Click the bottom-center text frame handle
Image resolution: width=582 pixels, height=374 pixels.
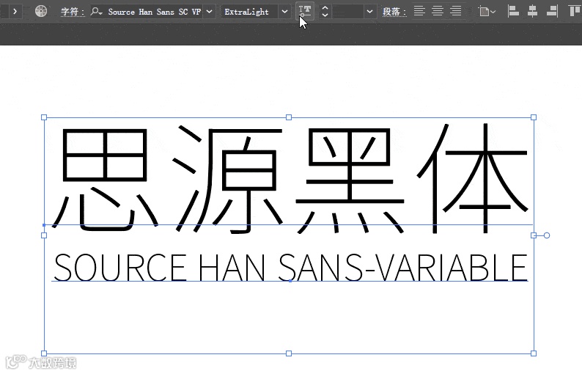(x=289, y=353)
